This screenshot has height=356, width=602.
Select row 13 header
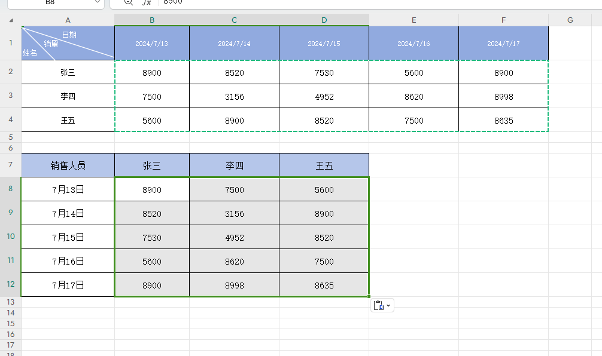[x=11, y=302]
